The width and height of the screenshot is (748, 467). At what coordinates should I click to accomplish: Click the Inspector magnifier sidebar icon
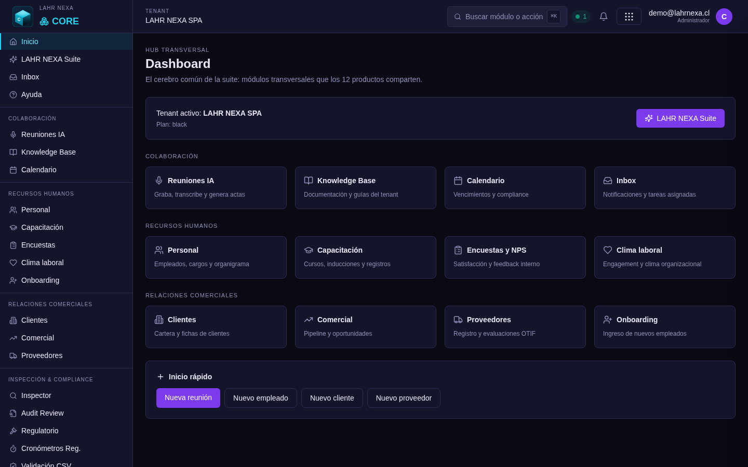point(14,395)
